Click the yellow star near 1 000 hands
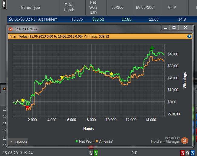Screen dimensions: 197x156 pyautogui.click(x=22, y=100)
